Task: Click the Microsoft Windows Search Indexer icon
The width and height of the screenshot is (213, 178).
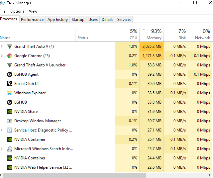Action: point(10,149)
